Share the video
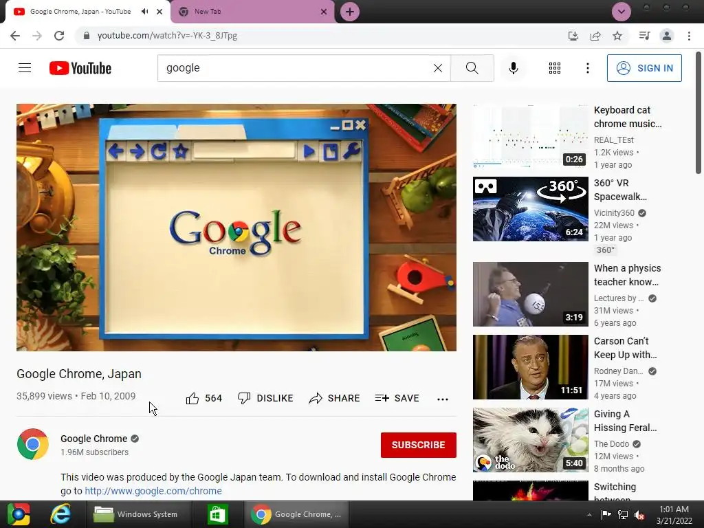The height and width of the screenshot is (528, 704). 335,398
